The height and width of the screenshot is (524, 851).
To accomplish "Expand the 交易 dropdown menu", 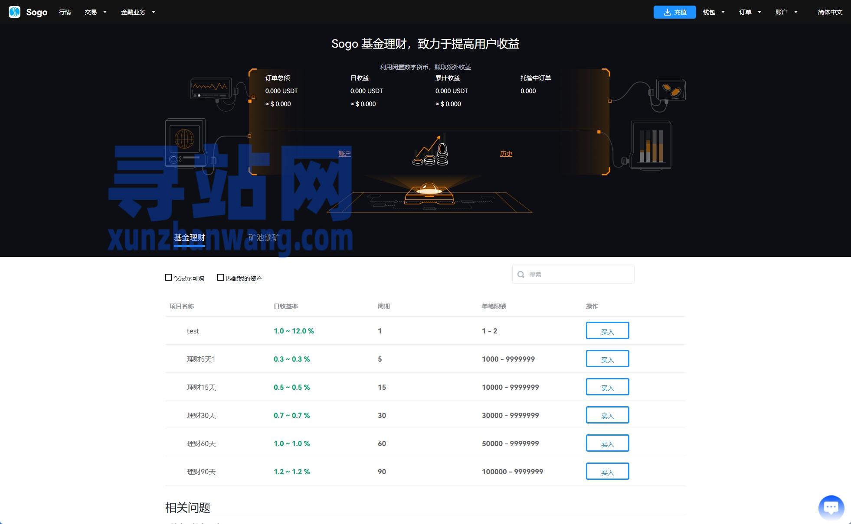I will coord(96,12).
